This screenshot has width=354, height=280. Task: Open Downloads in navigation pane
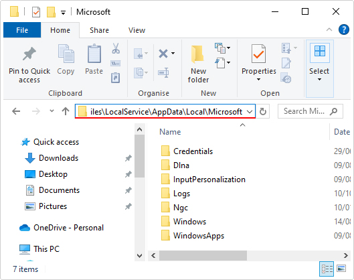[x=58, y=158]
